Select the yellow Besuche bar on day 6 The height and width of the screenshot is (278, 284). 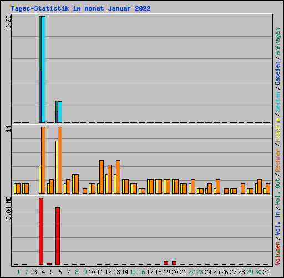click(x=57, y=167)
